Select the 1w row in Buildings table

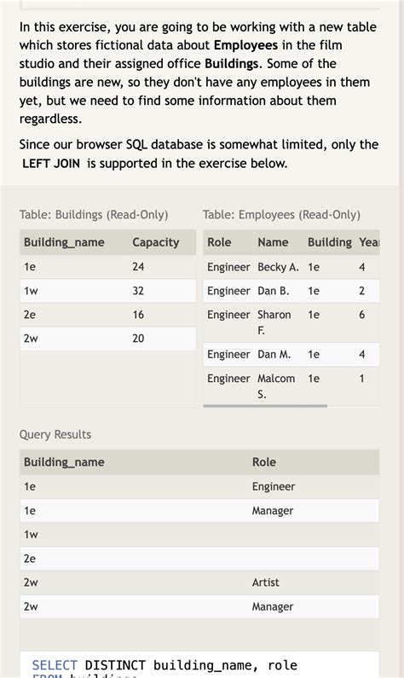108,291
